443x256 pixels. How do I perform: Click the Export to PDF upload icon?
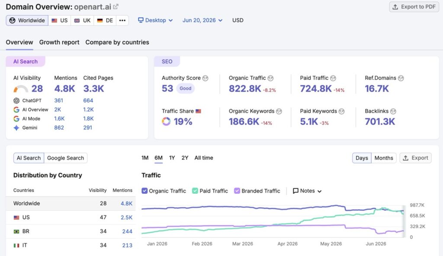point(395,7)
